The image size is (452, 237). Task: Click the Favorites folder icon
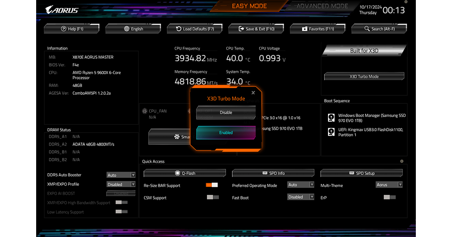(x=305, y=29)
